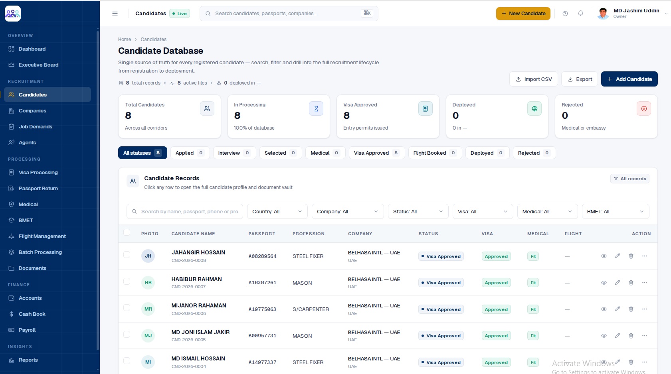Open Visa Processing in the sidebar

point(48,173)
